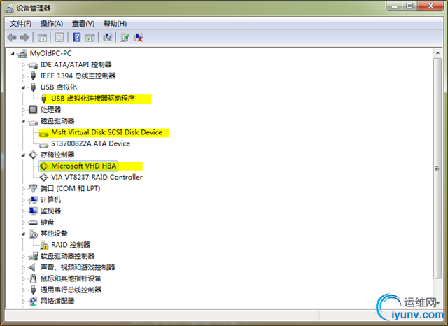Collapse the 存储控制器 node

pos(23,155)
